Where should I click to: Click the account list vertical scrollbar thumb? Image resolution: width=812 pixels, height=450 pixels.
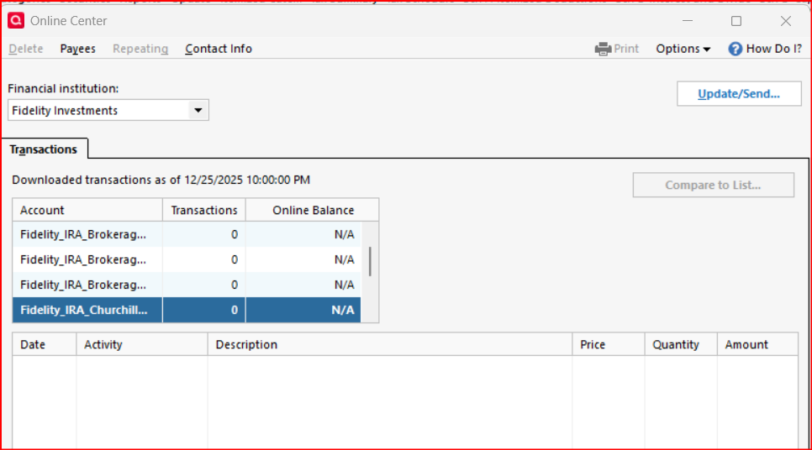click(370, 262)
